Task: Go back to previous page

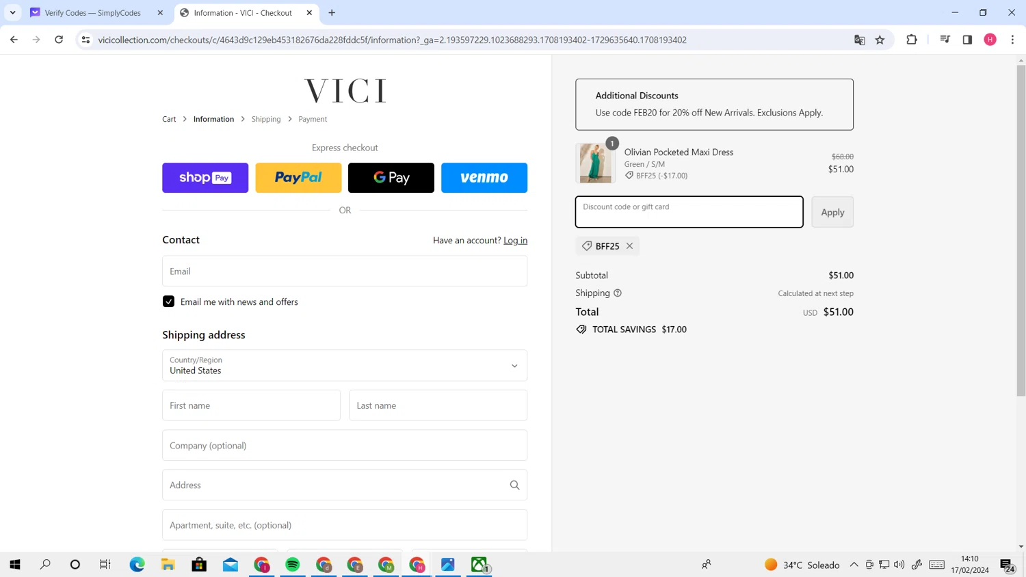Action: pyautogui.click(x=14, y=40)
